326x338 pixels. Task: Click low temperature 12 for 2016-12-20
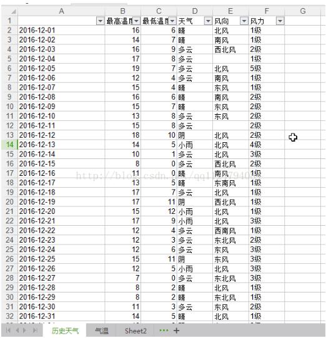click(159, 211)
